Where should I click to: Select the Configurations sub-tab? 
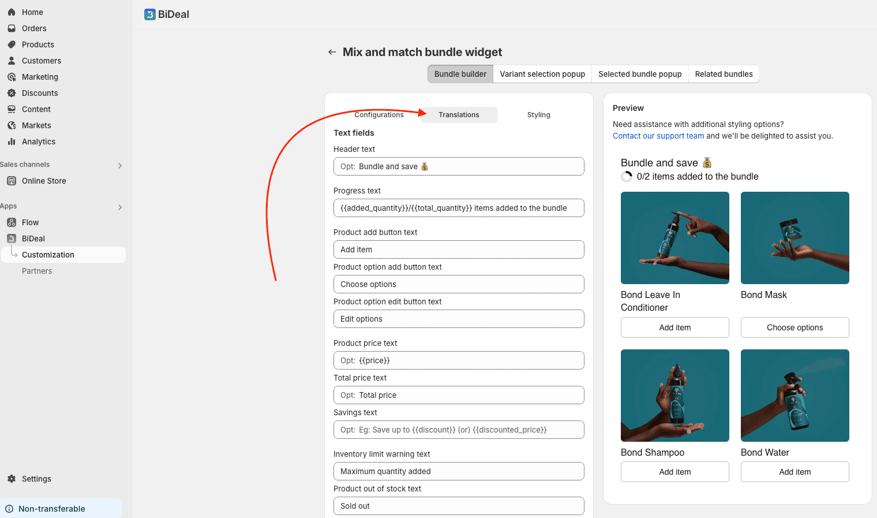[x=379, y=115]
